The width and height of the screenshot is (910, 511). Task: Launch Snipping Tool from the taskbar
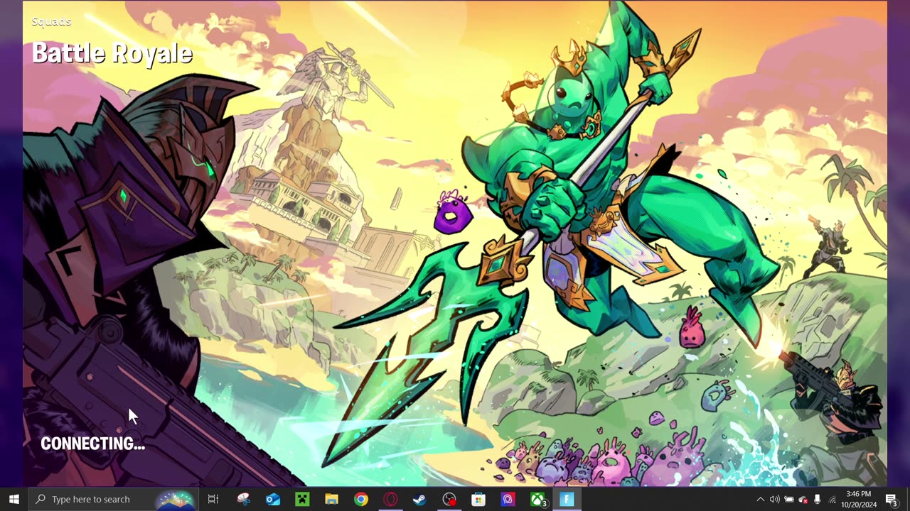(x=243, y=499)
